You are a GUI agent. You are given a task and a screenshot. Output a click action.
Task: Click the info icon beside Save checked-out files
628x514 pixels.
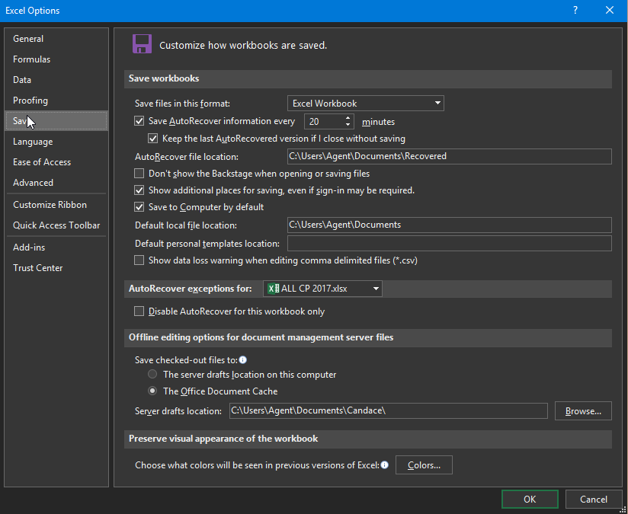coord(242,360)
